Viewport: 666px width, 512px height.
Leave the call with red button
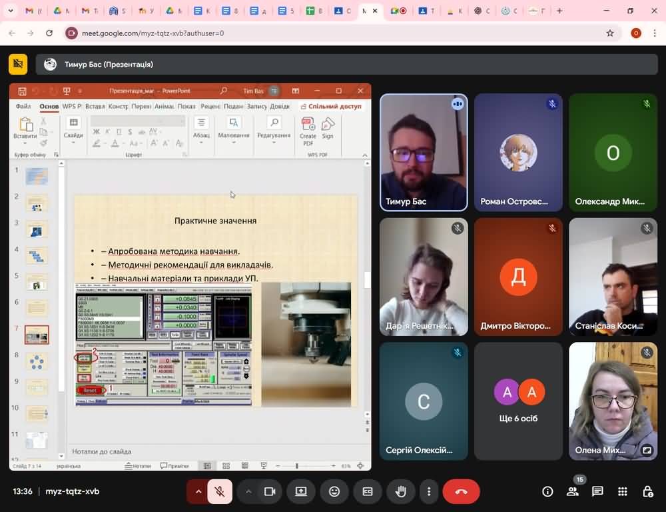tap(461, 491)
